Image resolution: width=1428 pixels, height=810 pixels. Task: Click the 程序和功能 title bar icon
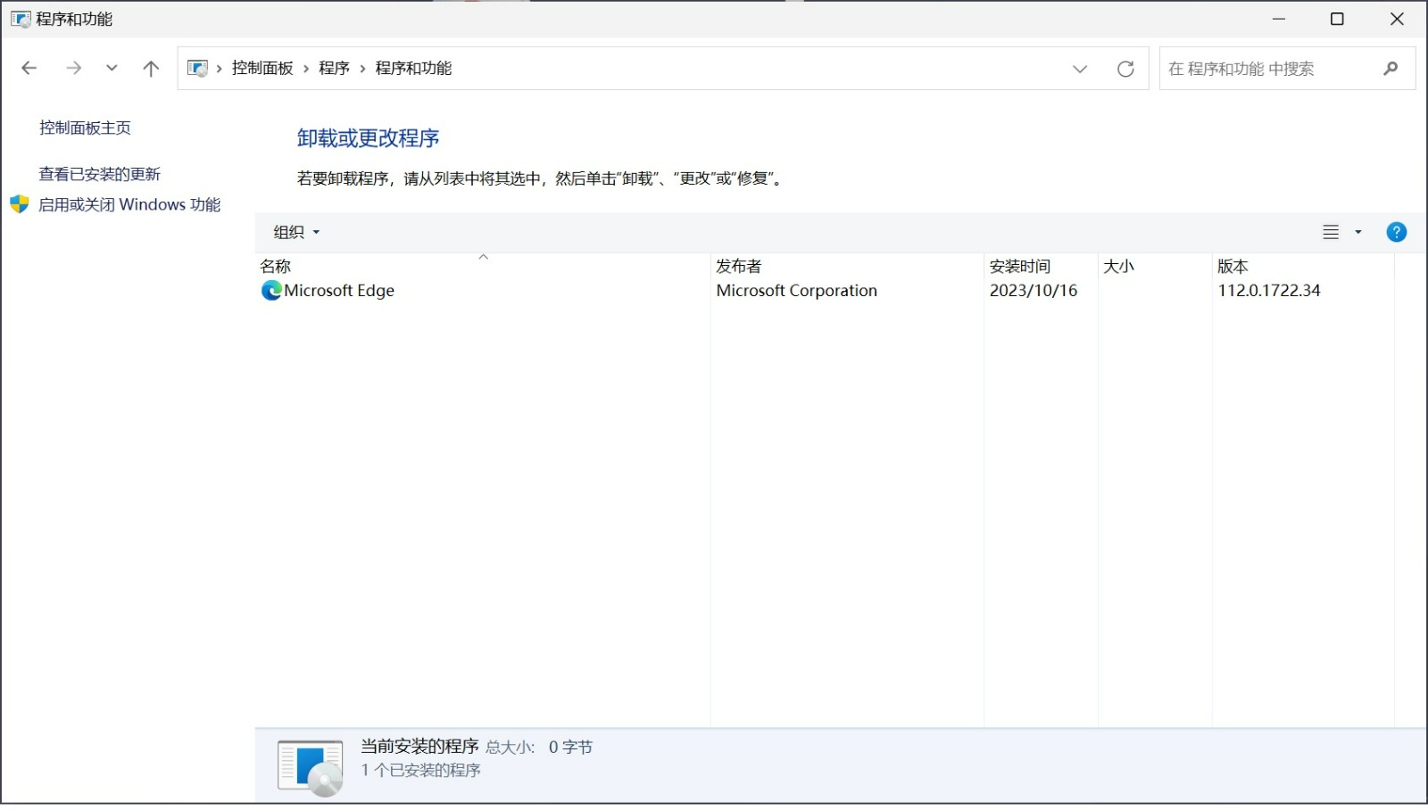pyautogui.click(x=21, y=19)
